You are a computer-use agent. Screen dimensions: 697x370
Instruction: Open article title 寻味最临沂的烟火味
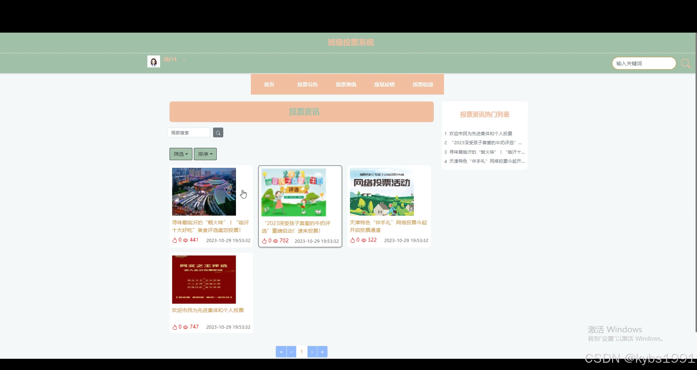click(211, 226)
